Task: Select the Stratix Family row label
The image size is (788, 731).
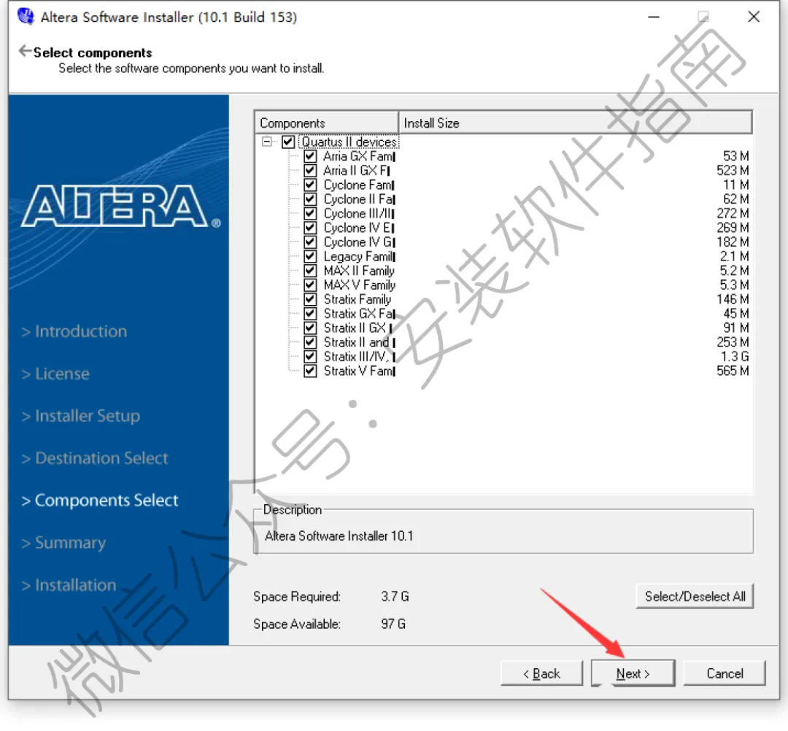Action: (358, 299)
